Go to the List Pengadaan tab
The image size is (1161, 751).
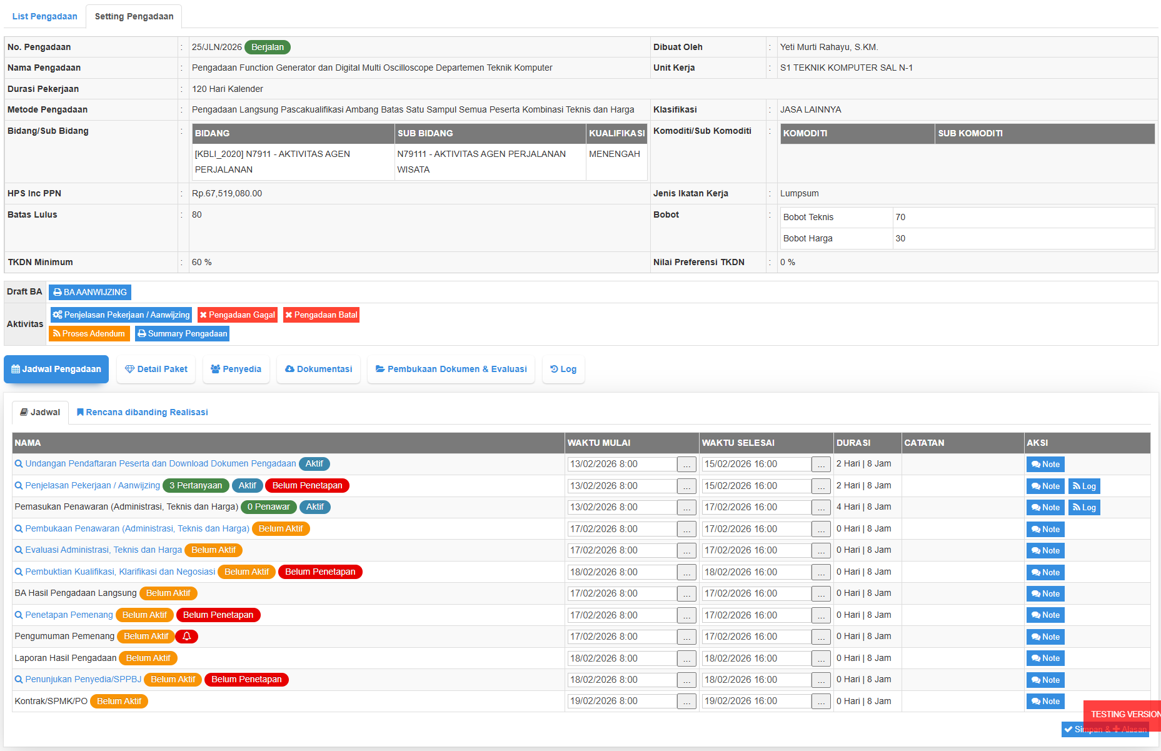pyautogui.click(x=44, y=16)
